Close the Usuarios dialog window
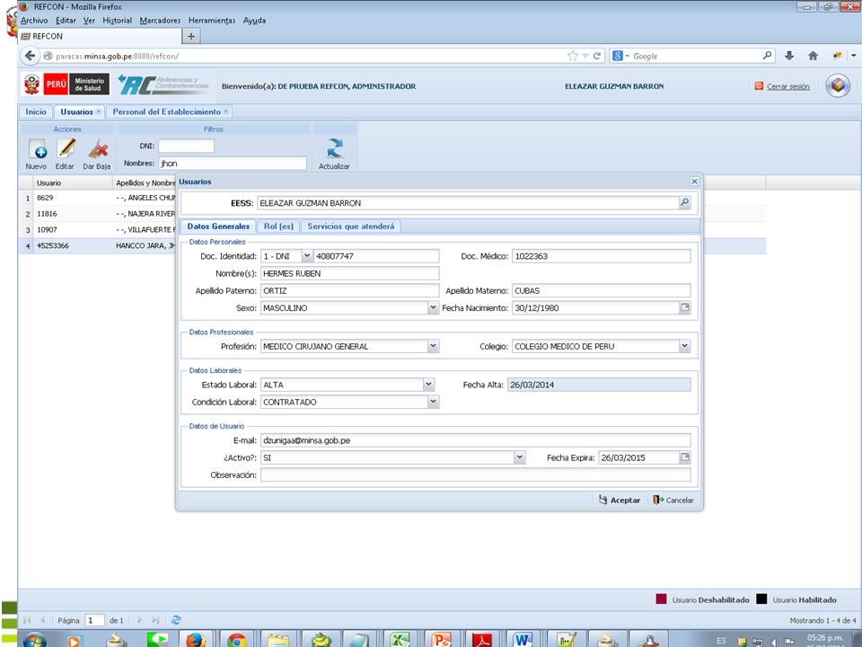This screenshot has height=647, width=862. click(x=694, y=182)
